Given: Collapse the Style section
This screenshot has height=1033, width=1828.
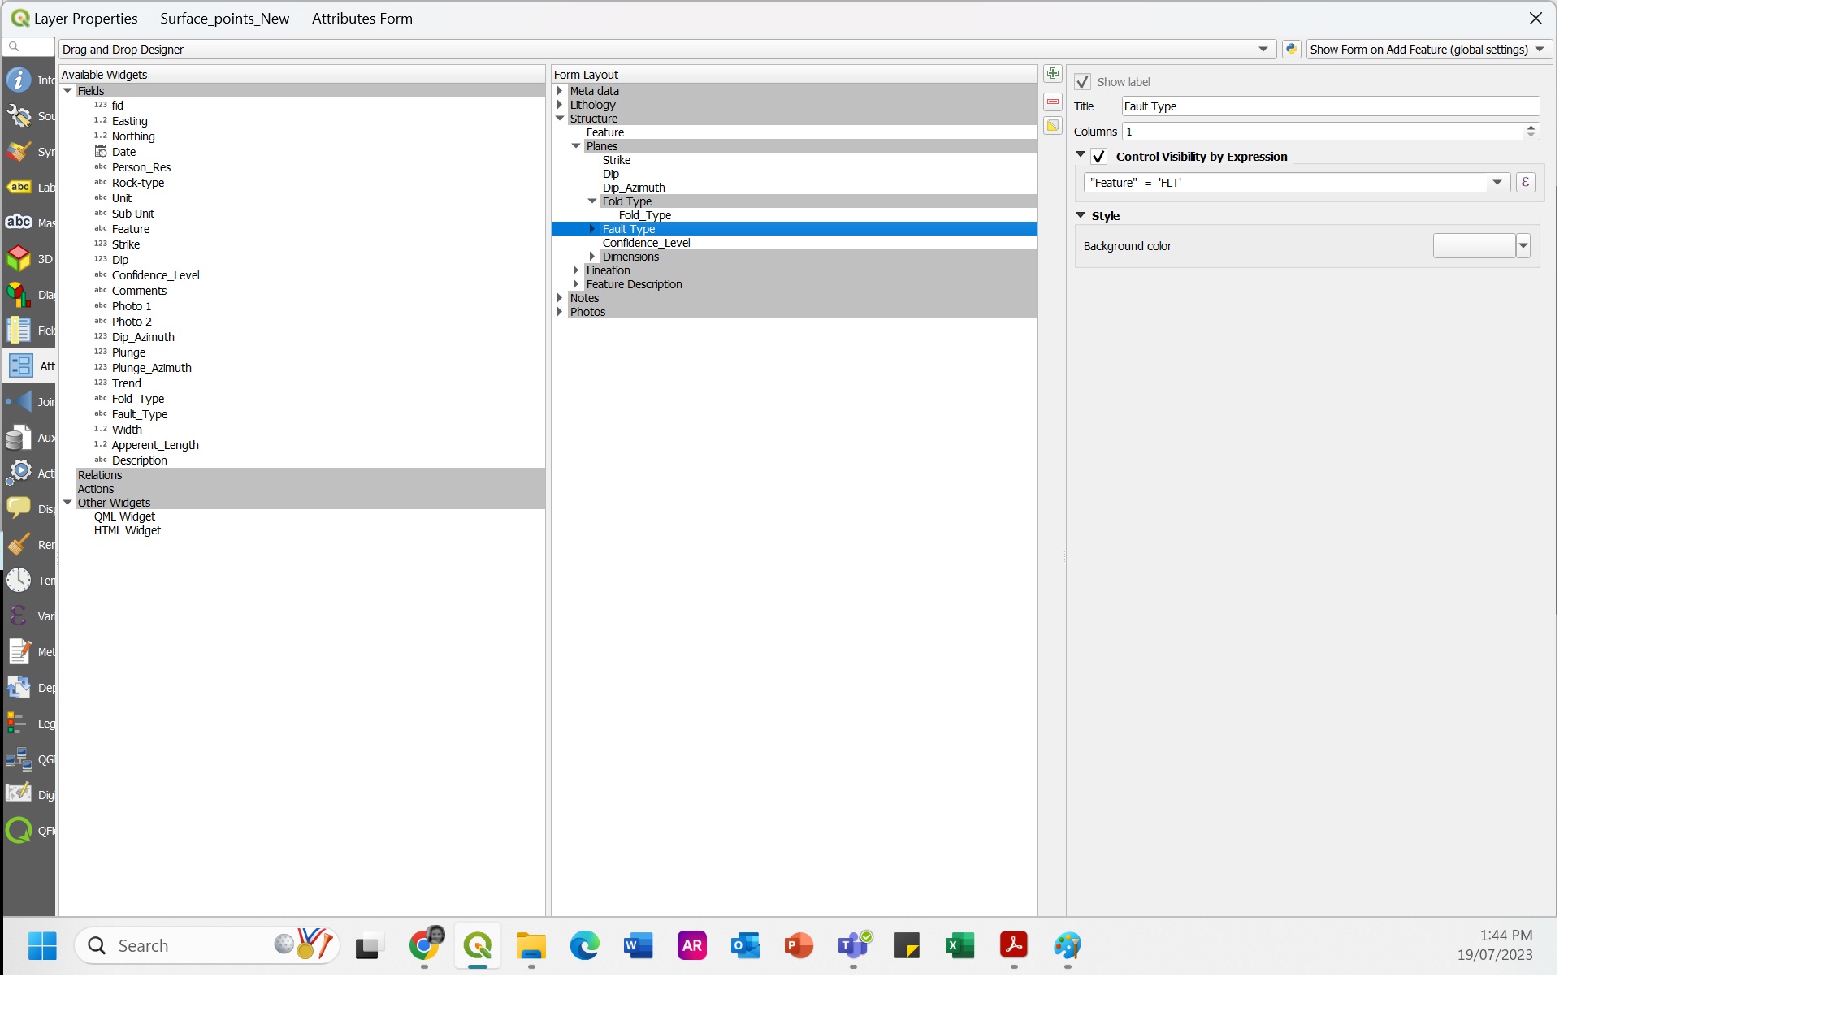Looking at the screenshot, I should (1081, 215).
